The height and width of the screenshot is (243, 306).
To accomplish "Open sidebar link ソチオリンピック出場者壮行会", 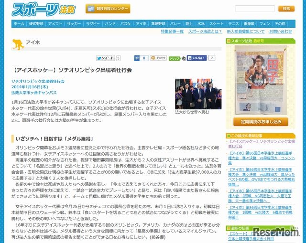I will [262, 144].
